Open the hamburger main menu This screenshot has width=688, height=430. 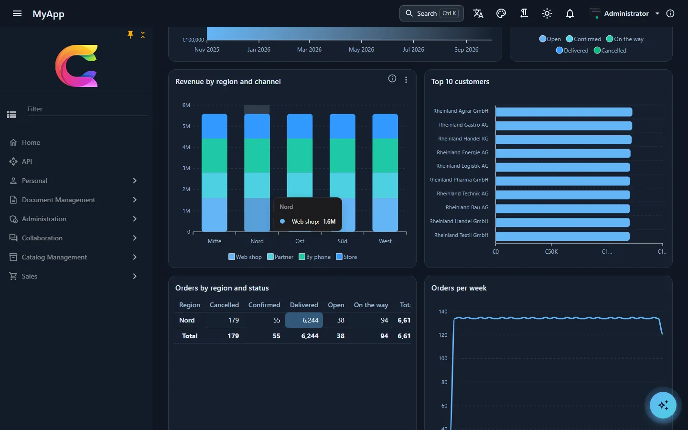point(17,13)
